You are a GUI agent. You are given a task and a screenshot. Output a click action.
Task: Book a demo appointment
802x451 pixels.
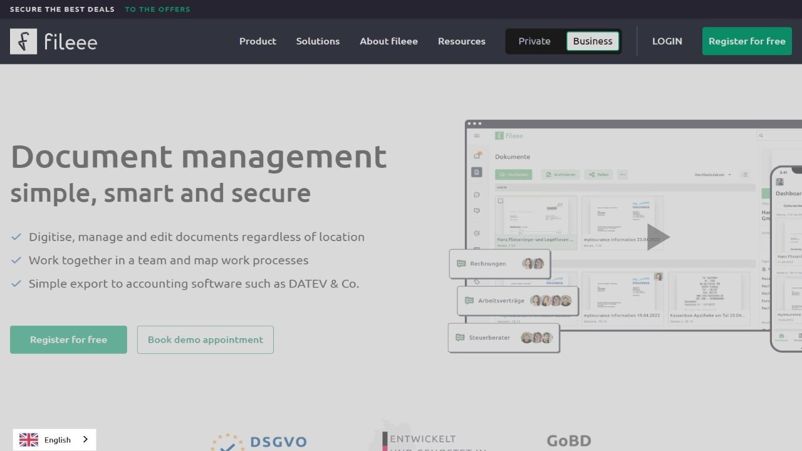pos(206,340)
